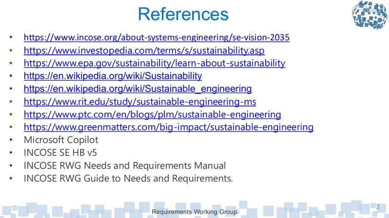Click the Needs and Requirements Manual line
Viewport: 389px width, 218px height.
click(125, 166)
